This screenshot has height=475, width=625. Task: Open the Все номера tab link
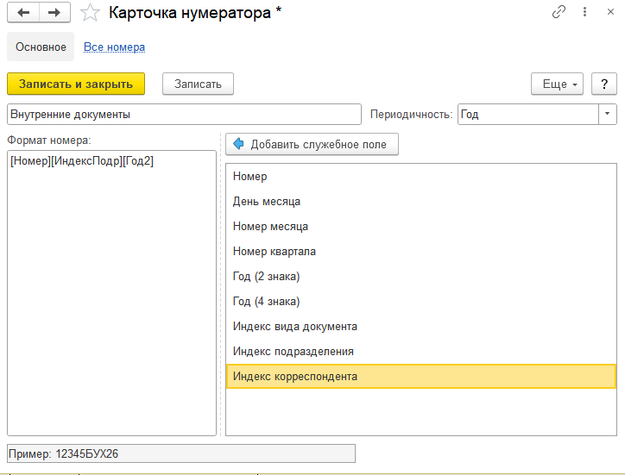pyautogui.click(x=114, y=47)
